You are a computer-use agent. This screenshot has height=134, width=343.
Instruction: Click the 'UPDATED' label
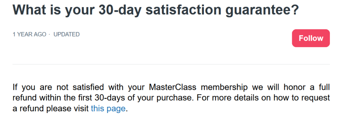(x=67, y=34)
